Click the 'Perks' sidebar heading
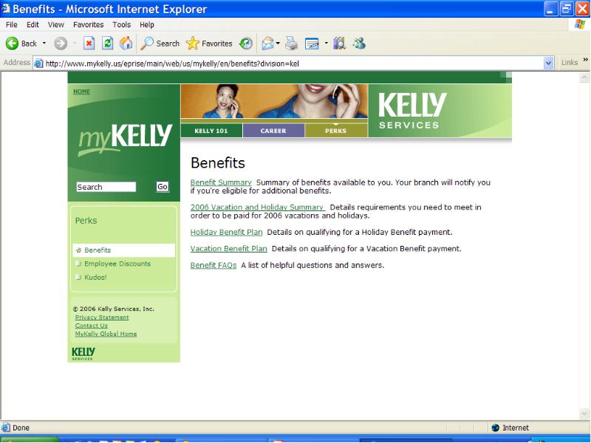 click(86, 220)
